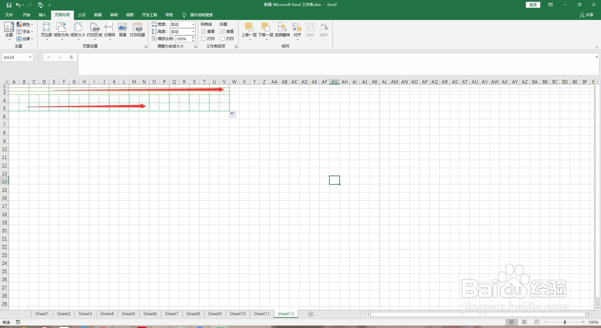
Task: Click the Undo icon
Action: coord(18,5)
